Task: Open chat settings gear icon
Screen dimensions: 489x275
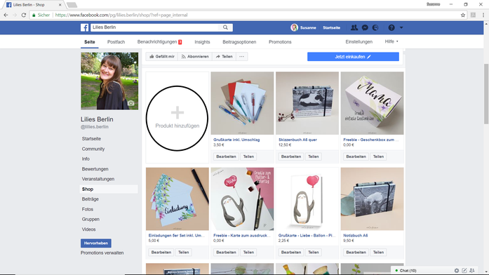Action: [x=457, y=271]
